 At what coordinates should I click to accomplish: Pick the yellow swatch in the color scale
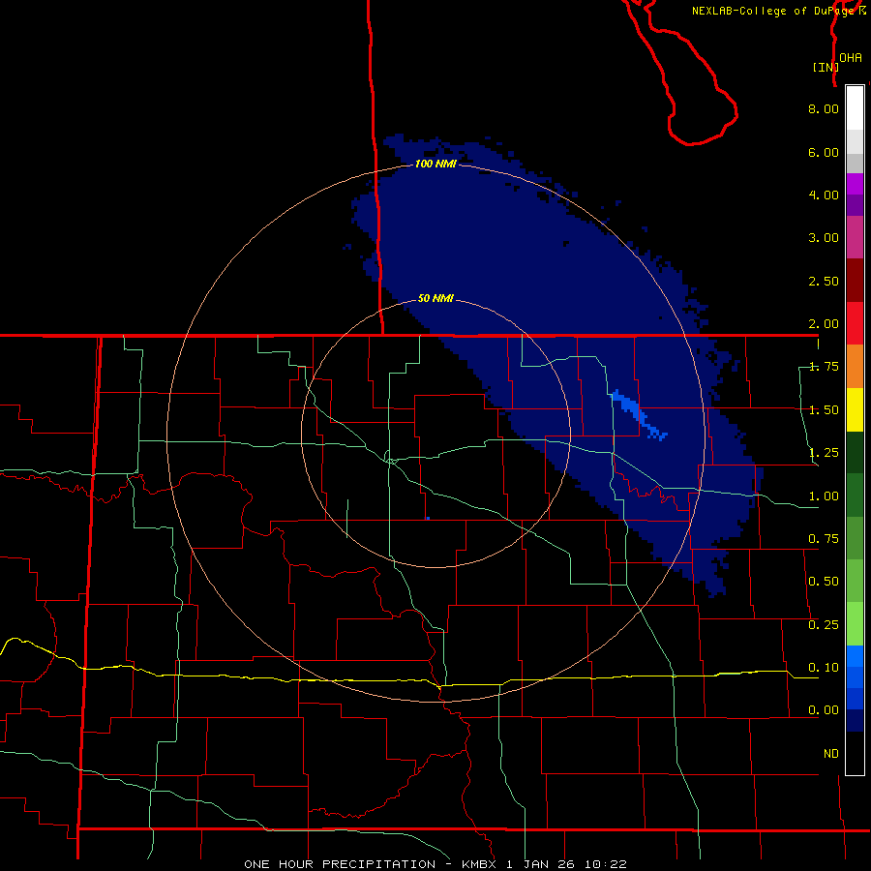pos(855,410)
